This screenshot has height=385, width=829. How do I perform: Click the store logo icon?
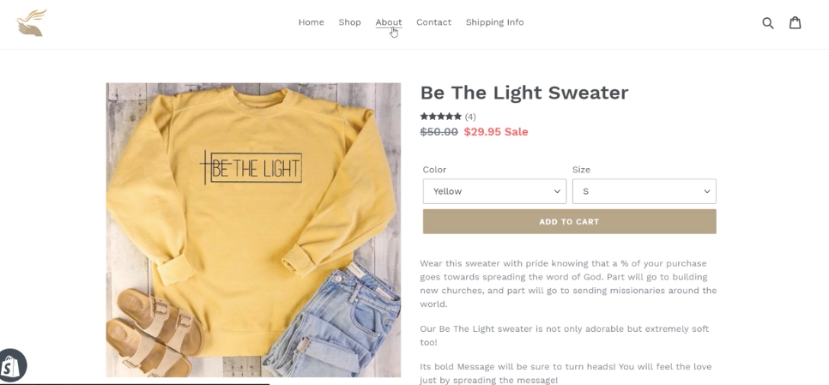[31, 23]
